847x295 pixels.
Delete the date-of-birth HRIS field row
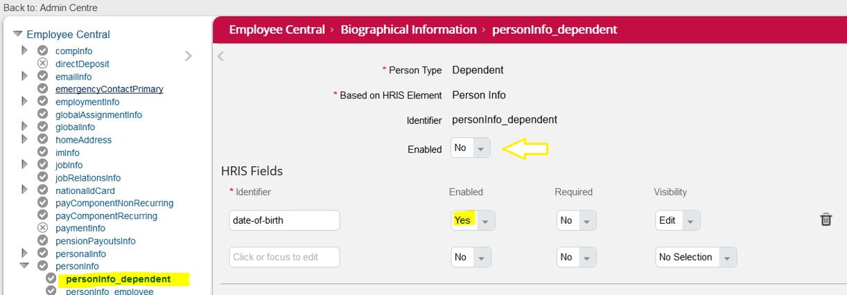826,220
